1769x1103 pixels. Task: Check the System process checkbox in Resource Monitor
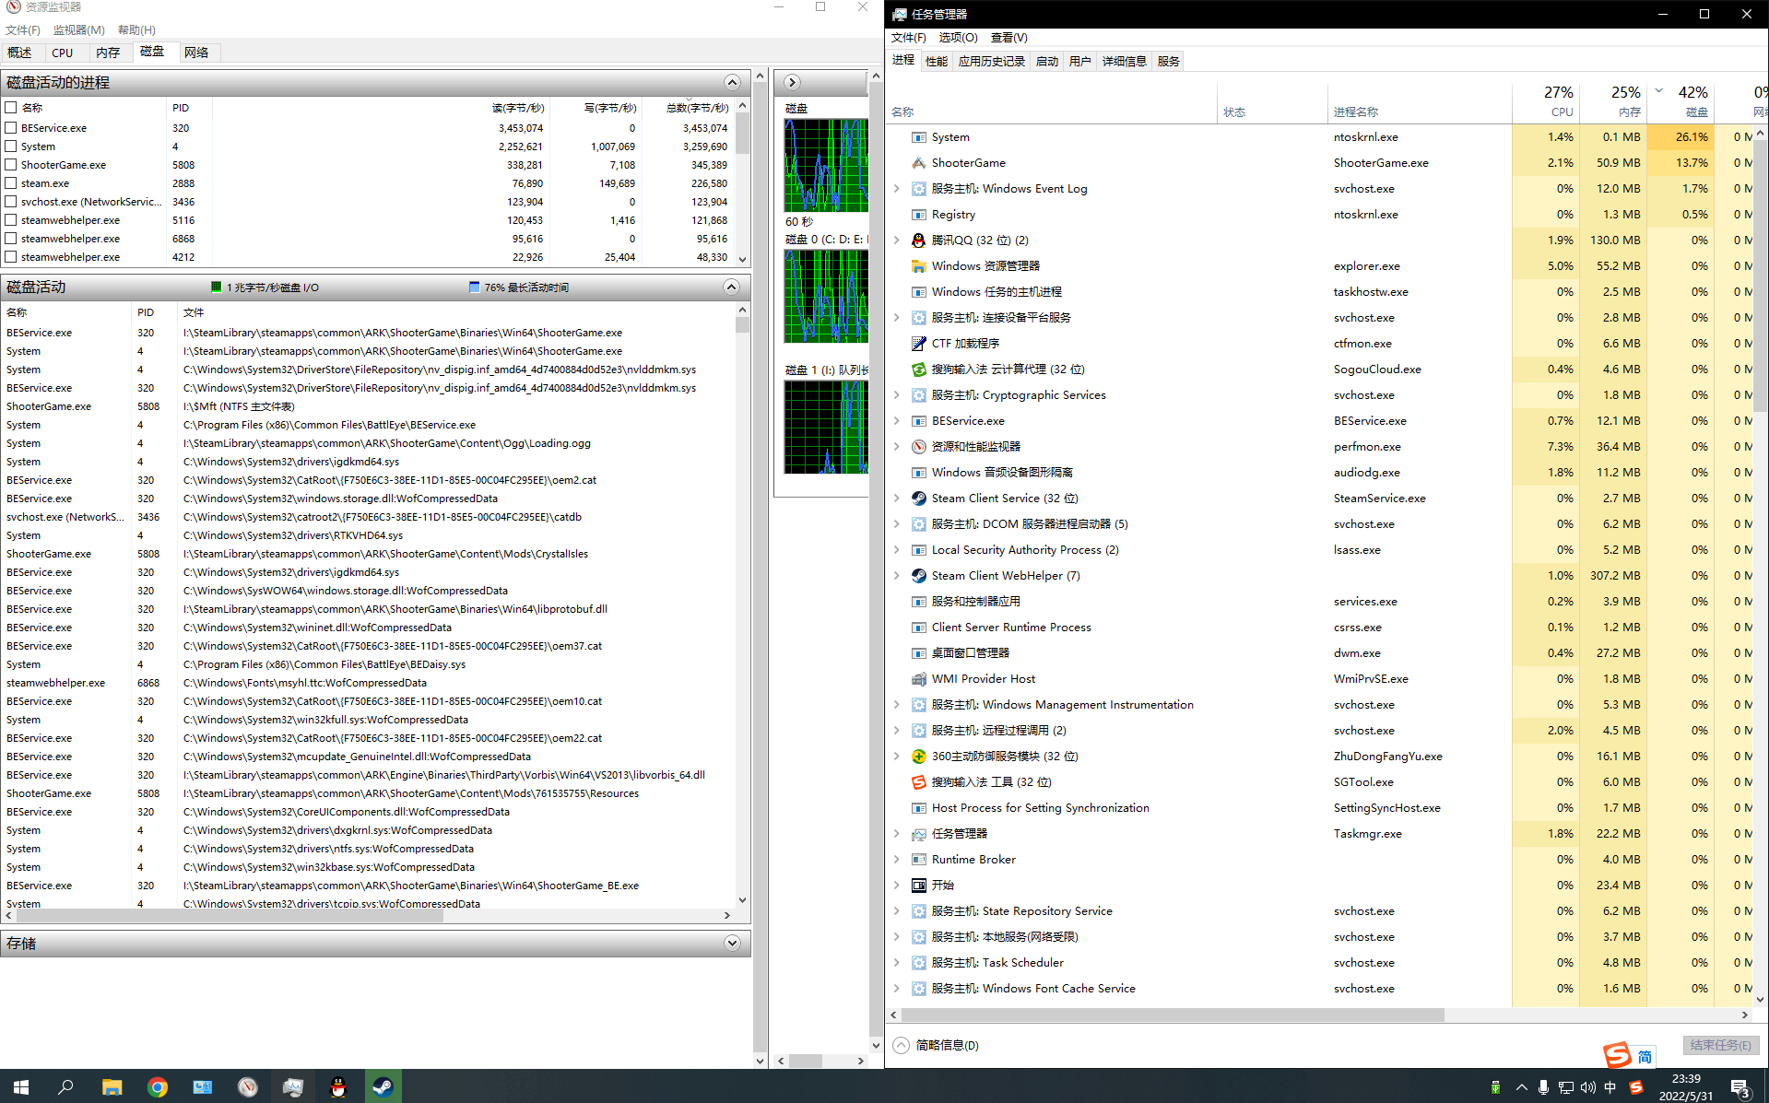pyautogui.click(x=11, y=147)
